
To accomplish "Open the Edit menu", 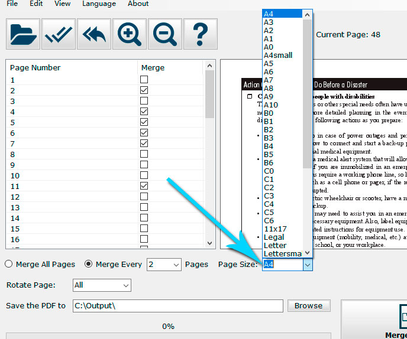I will [x=36, y=4].
